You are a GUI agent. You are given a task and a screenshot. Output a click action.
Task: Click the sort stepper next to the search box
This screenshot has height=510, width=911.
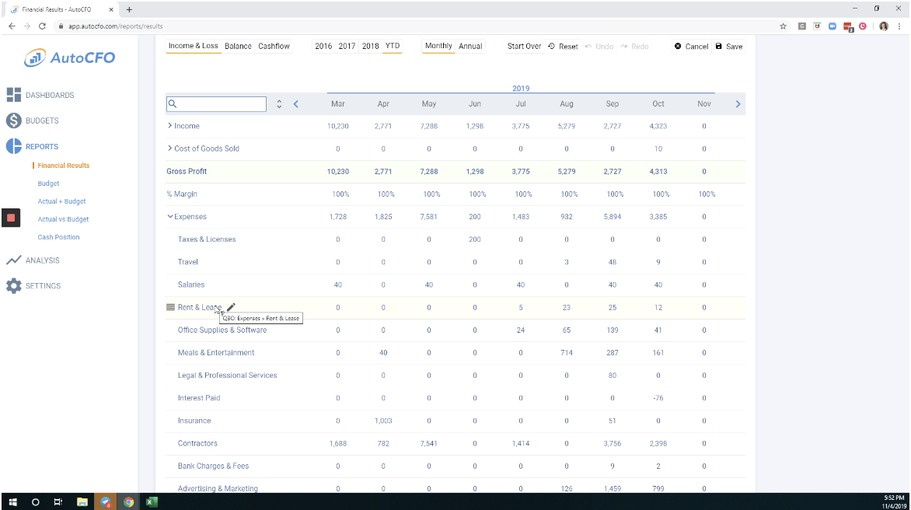[x=279, y=103]
